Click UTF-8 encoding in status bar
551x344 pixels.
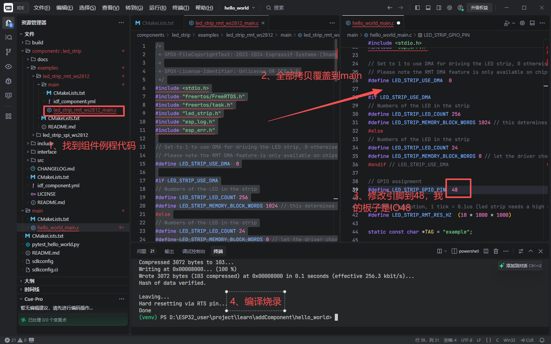coord(466,340)
